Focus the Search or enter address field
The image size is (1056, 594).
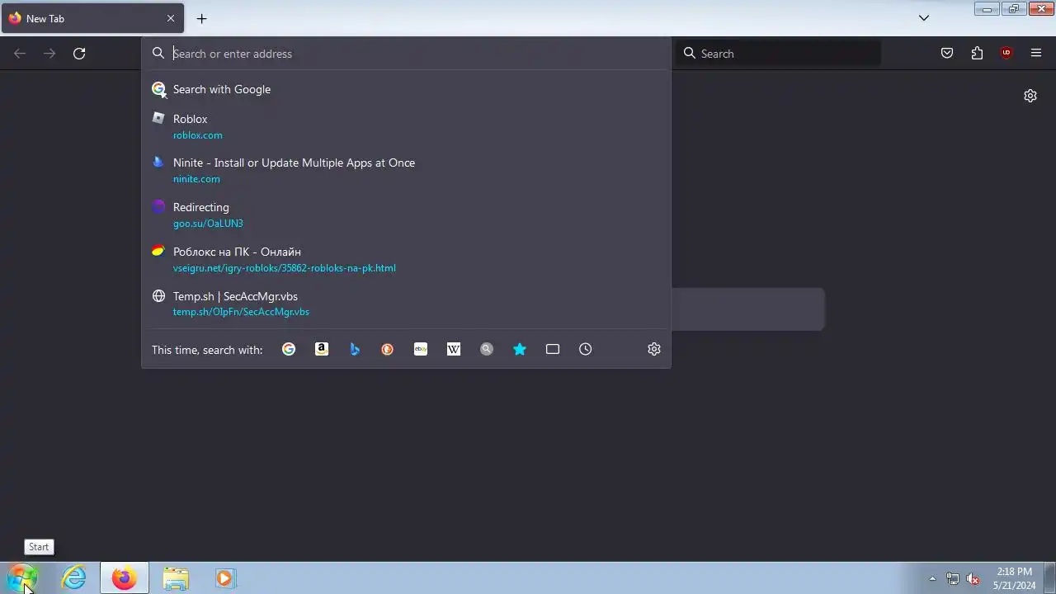406,54
